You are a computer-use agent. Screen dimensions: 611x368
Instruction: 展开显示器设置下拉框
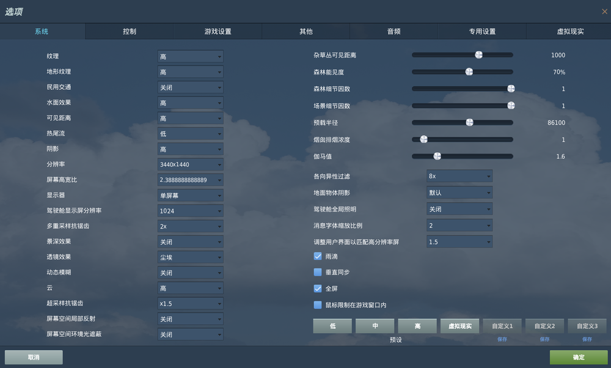pos(190,195)
